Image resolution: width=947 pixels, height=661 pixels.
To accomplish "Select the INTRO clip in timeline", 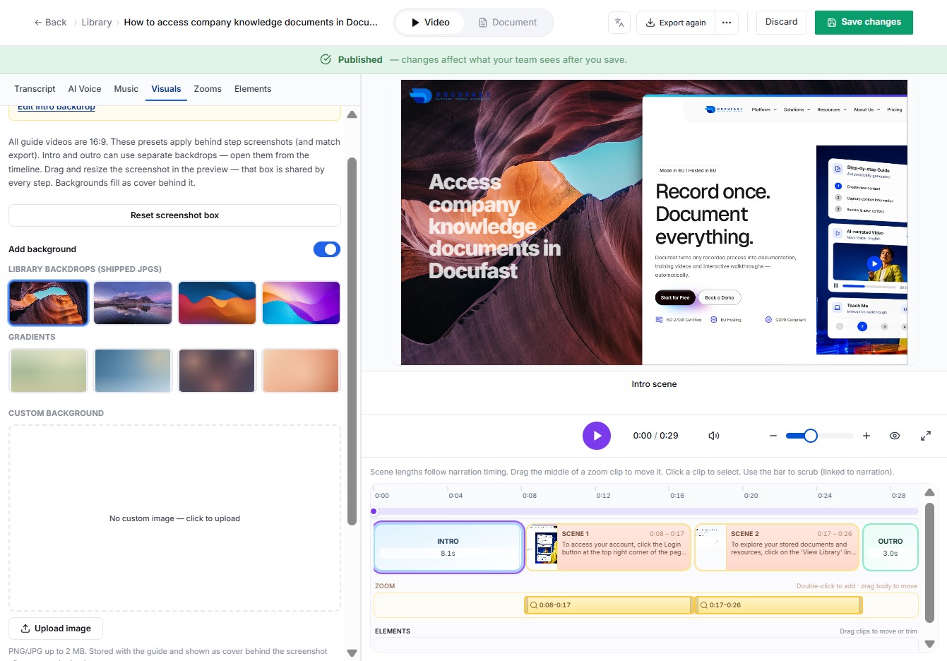I will 448,547.
